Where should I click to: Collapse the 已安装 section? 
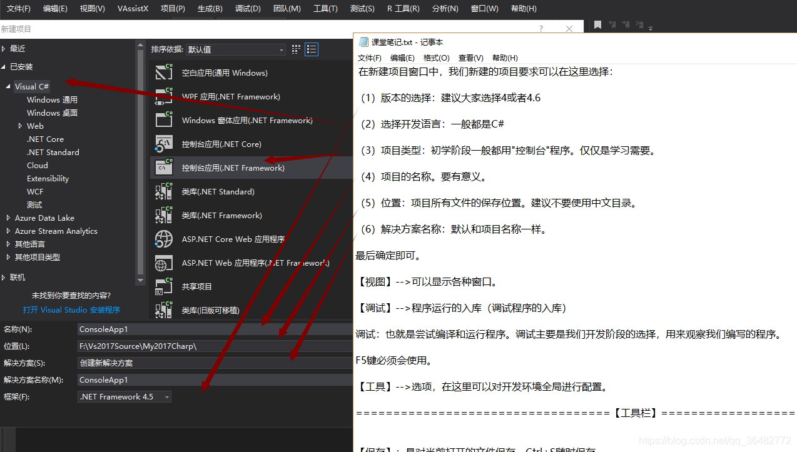pyautogui.click(x=3, y=66)
